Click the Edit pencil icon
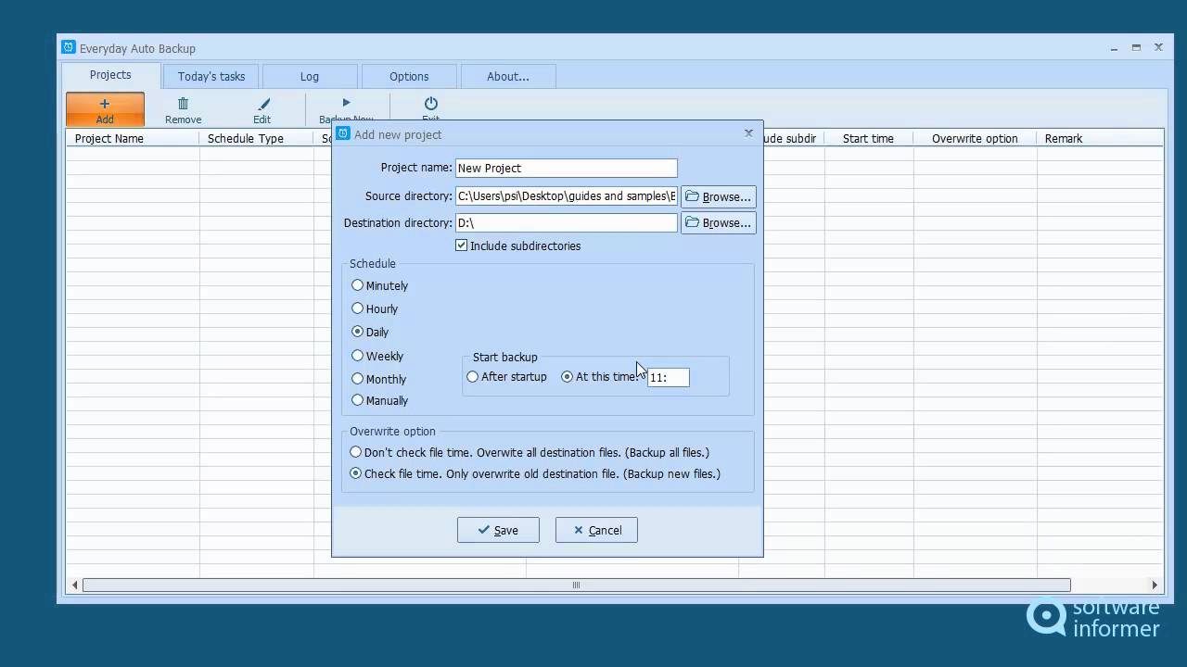Image resolution: width=1187 pixels, height=667 pixels. click(263, 105)
